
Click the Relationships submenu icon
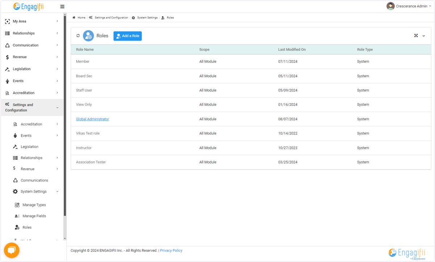pos(15,158)
